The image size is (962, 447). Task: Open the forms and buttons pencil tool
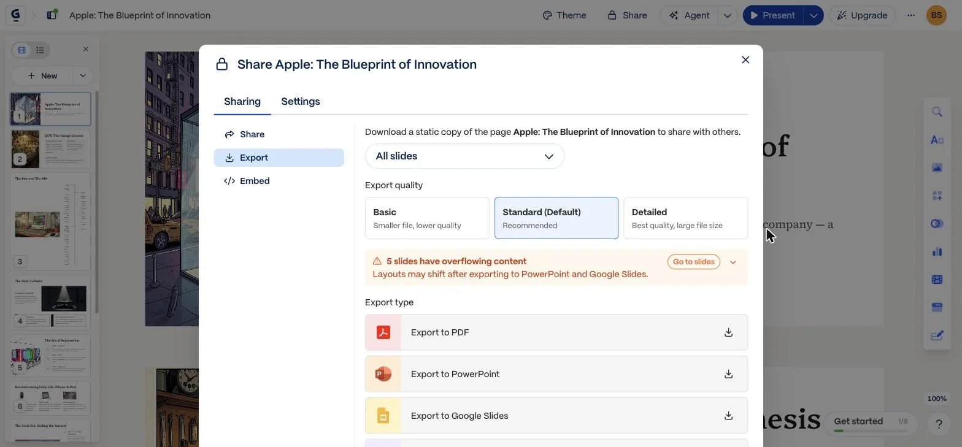point(937,335)
